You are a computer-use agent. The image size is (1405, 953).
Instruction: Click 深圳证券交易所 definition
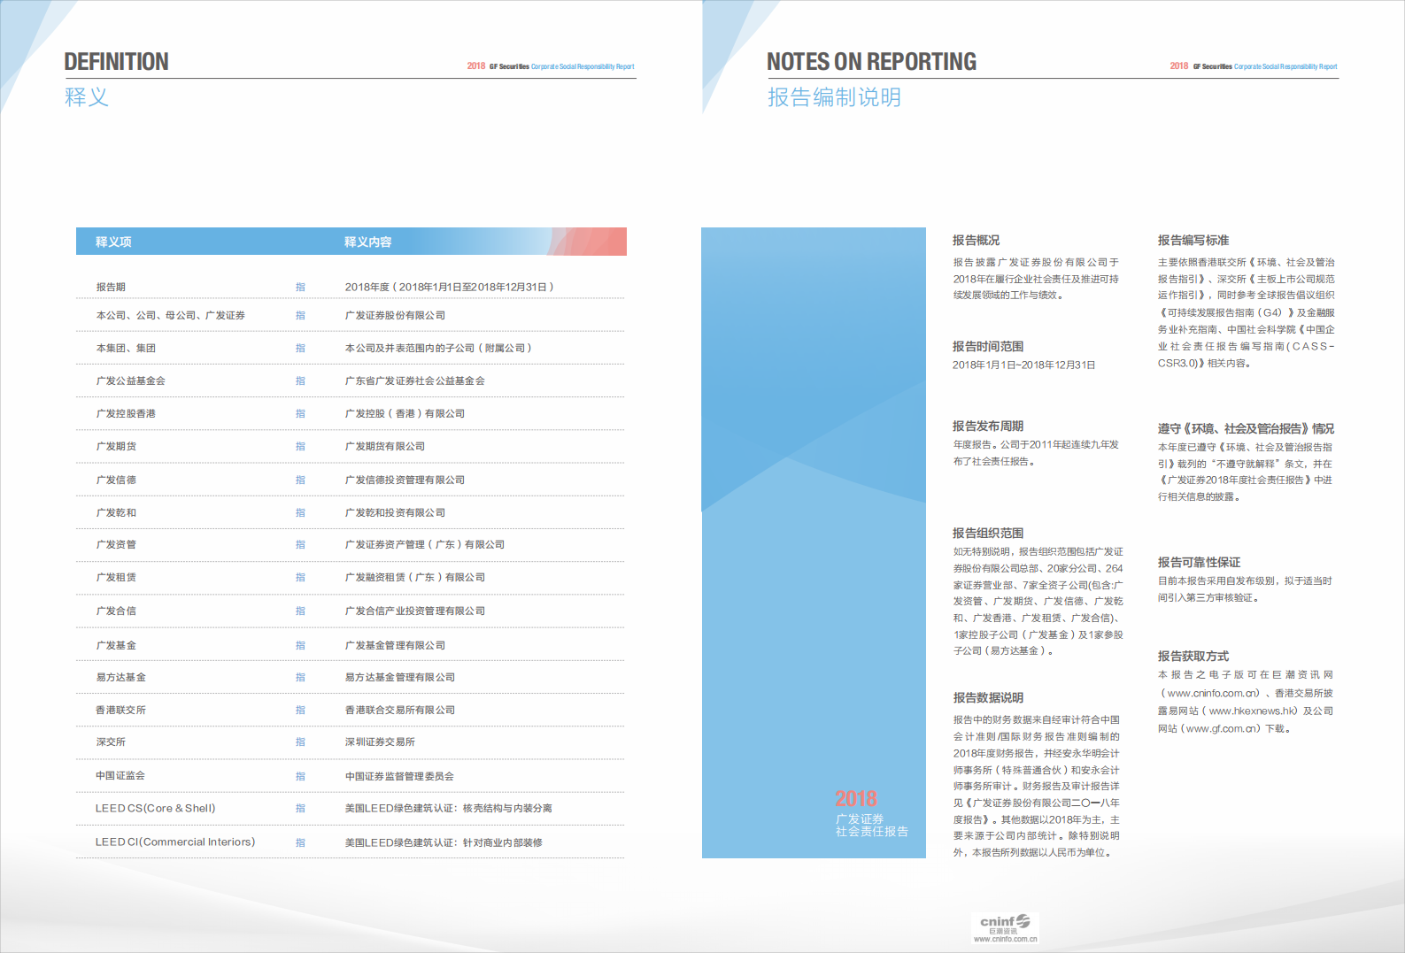tap(380, 742)
